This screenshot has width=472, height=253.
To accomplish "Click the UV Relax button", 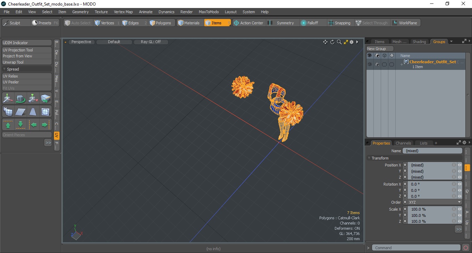I will click(27, 76).
